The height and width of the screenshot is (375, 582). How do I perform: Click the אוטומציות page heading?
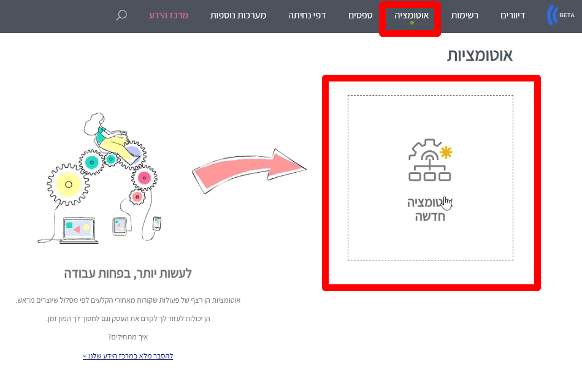coord(480,55)
